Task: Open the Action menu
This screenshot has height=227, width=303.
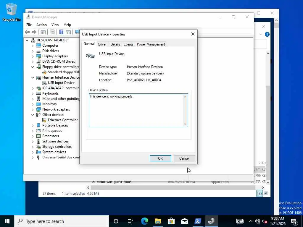Action: tap(41, 25)
